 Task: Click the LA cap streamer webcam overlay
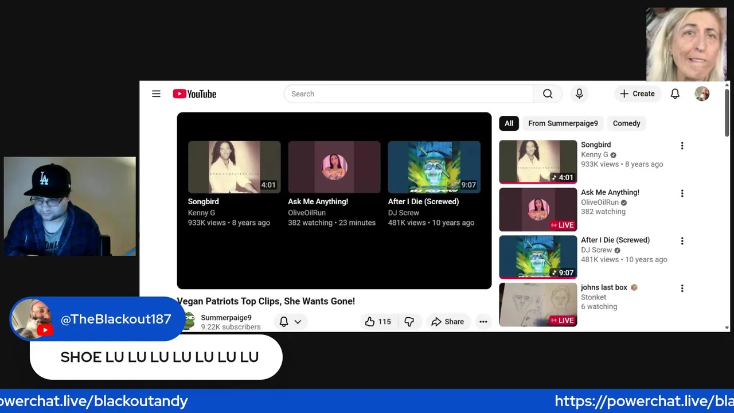point(70,206)
